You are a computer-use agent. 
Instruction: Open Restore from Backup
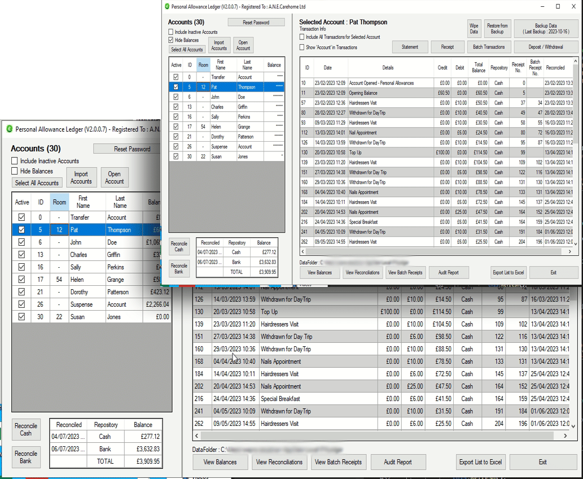497,29
